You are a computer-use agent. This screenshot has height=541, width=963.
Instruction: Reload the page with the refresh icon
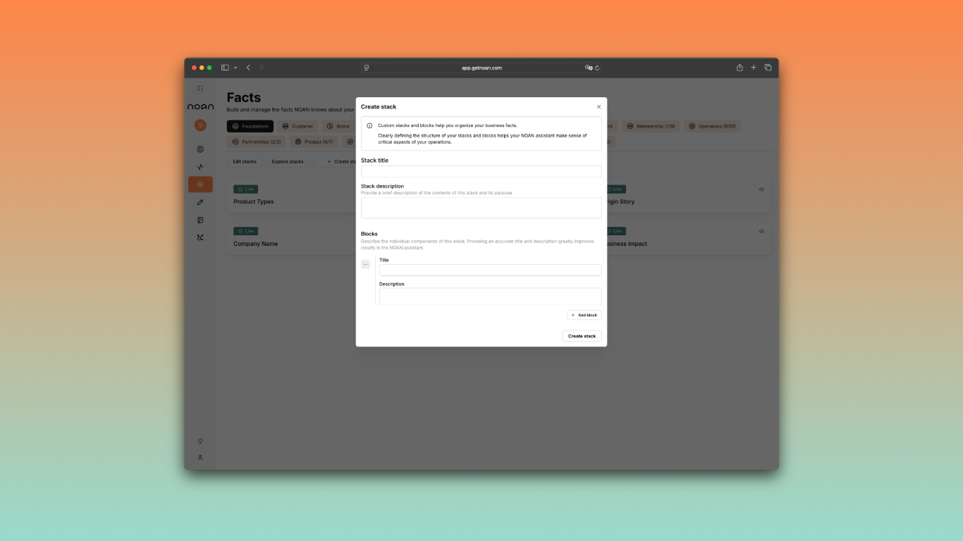597,68
